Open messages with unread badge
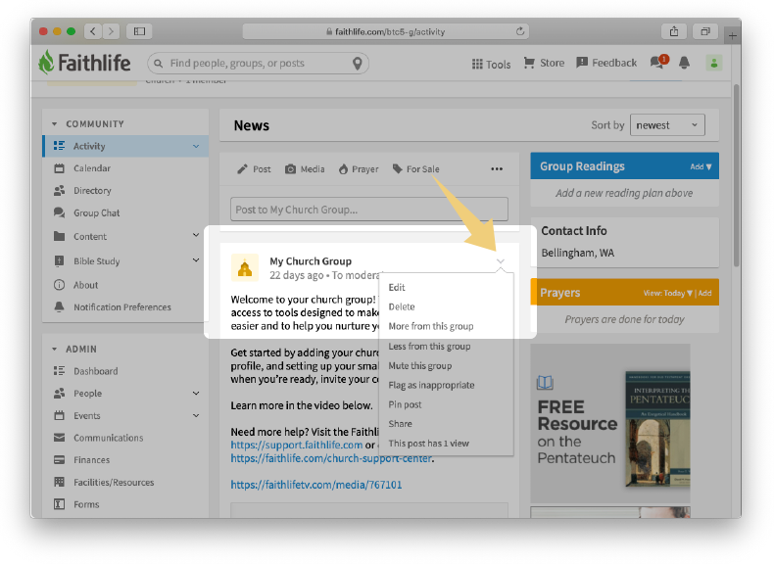The height and width of the screenshot is (564, 774). click(659, 62)
